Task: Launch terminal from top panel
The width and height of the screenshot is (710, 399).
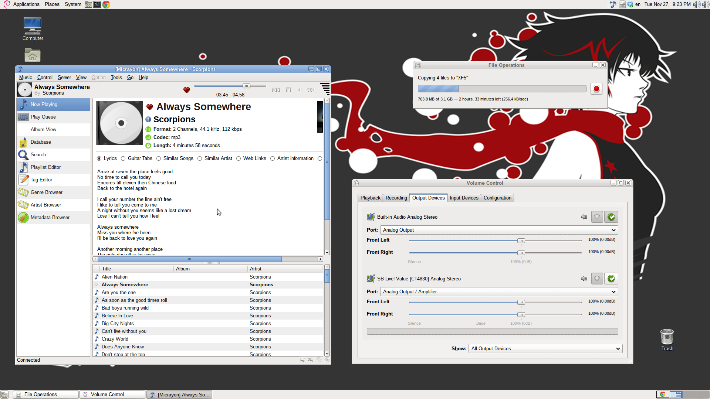Action: coord(97,4)
